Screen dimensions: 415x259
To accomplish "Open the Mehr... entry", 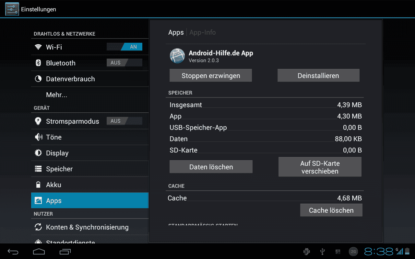I will tap(90, 95).
